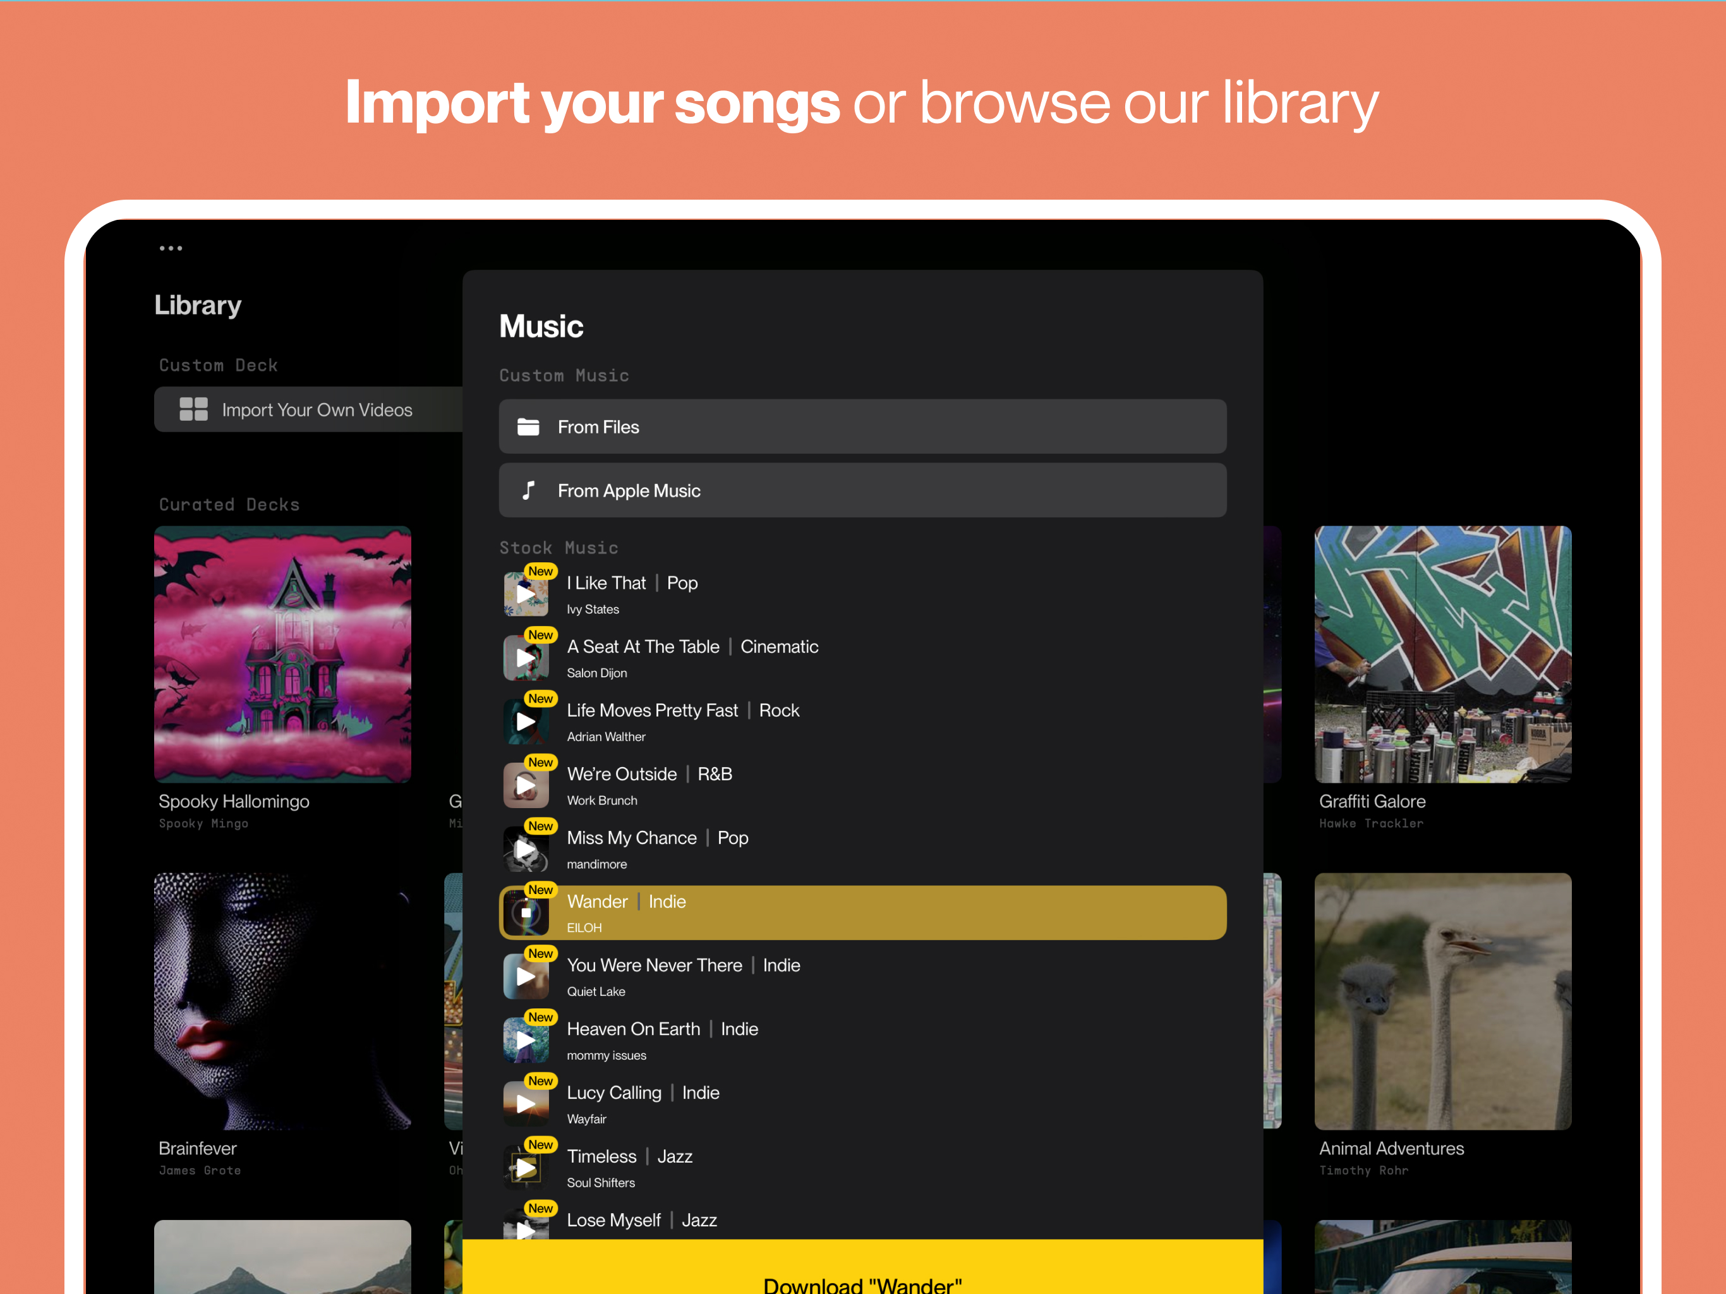Play preview of A Seat At The Table

526,658
